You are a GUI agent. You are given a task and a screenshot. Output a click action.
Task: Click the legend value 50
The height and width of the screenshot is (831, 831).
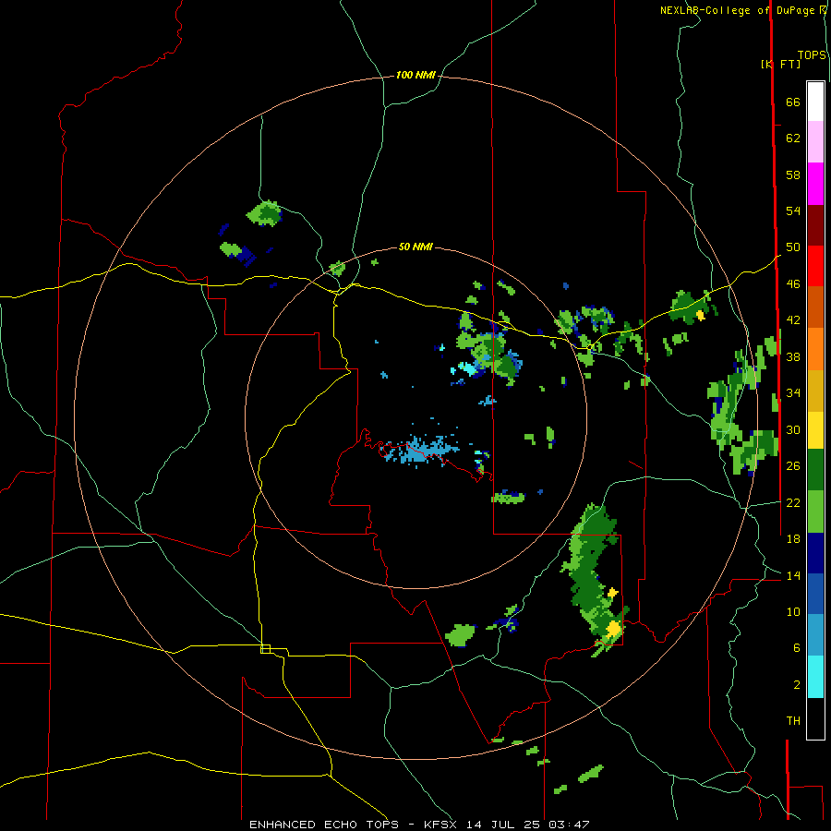tap(793, 247)
